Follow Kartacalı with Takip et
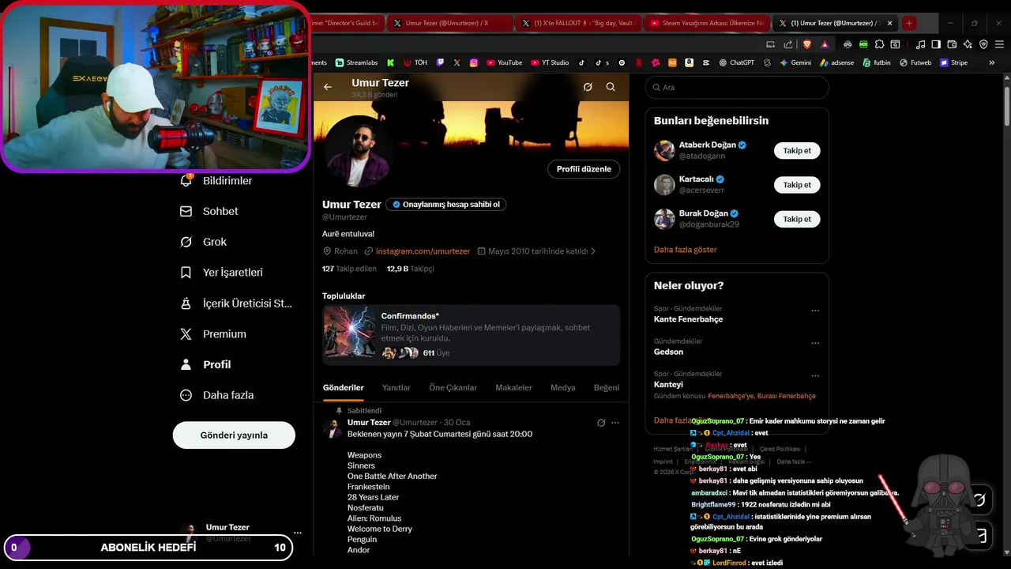This screenshot has height=569, width=1011. tap(797, 185)
